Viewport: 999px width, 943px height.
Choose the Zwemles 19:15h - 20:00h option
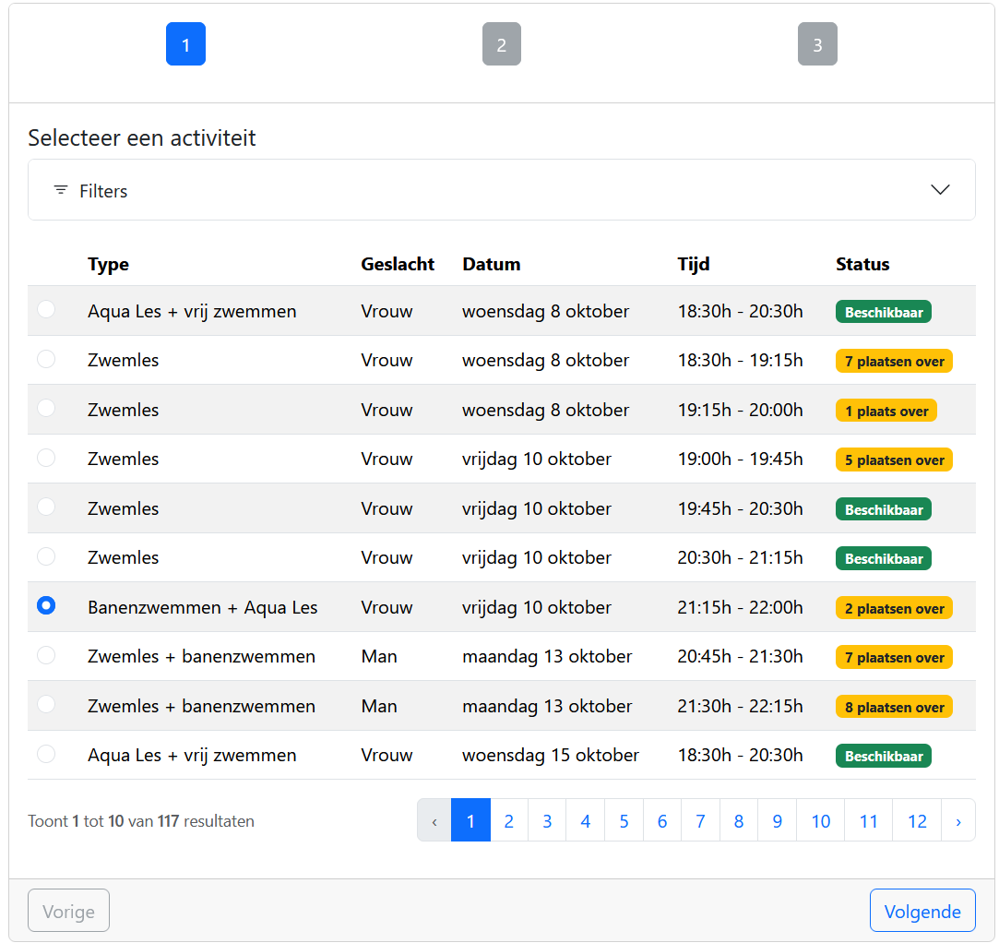pyautogui.click(x=46, y=409)
